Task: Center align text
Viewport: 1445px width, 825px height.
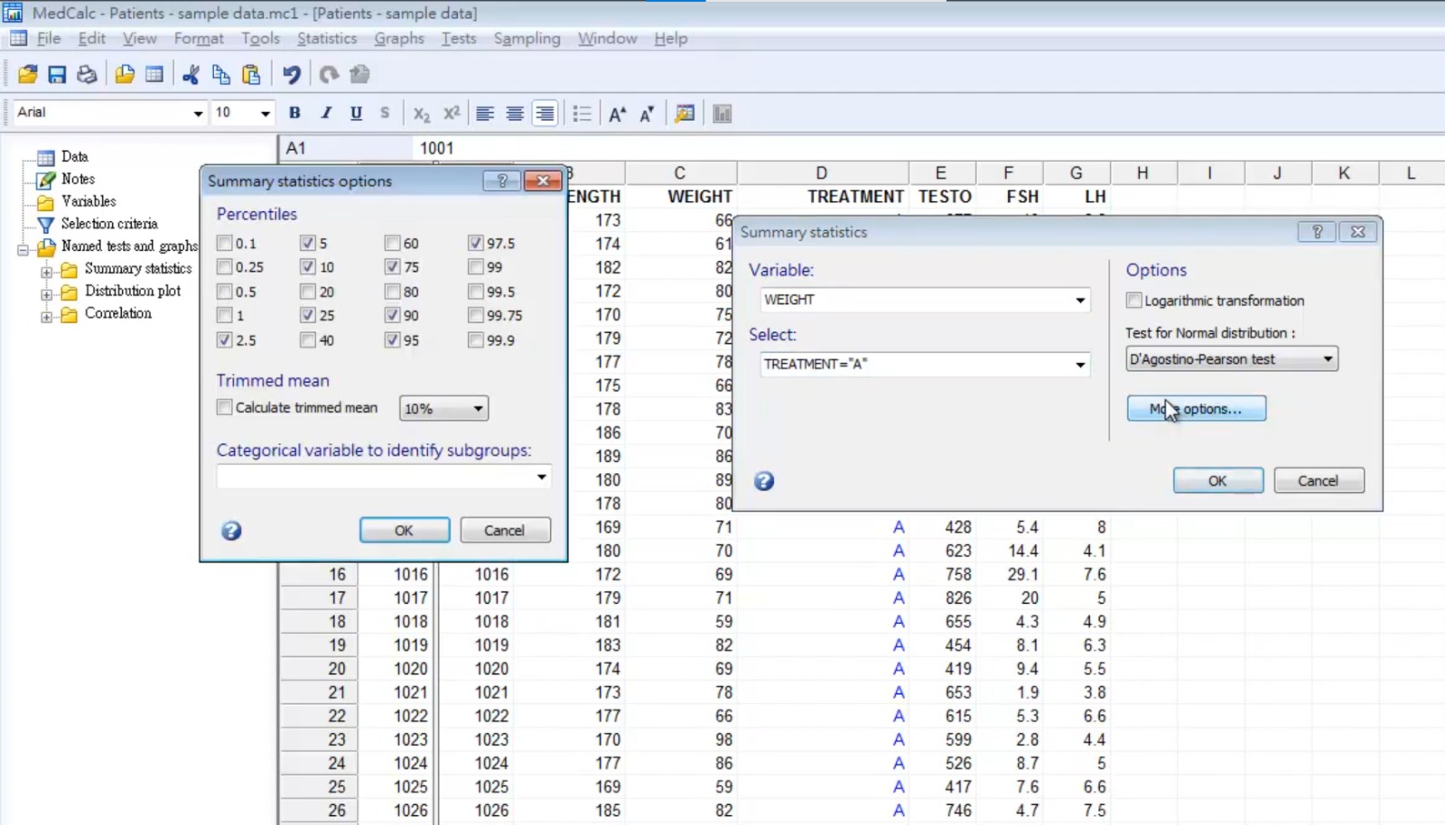Action: tap(515, 113)
